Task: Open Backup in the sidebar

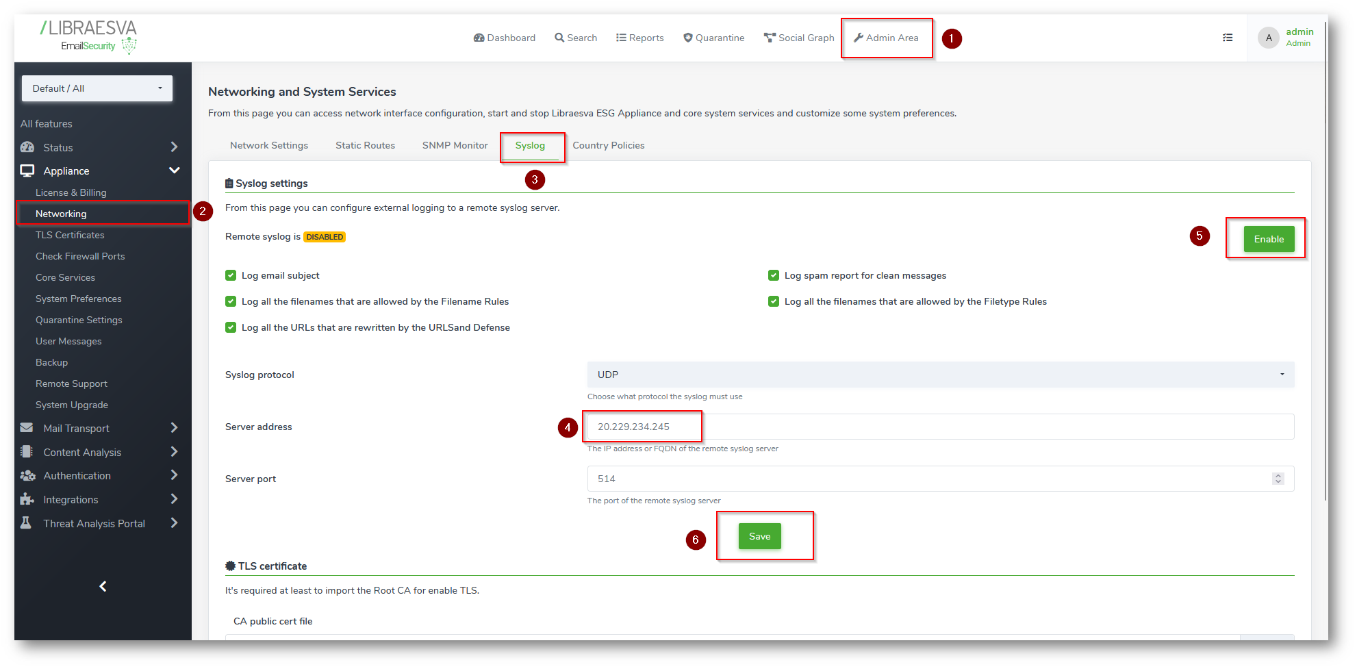Action: click(x=52, y=362)
